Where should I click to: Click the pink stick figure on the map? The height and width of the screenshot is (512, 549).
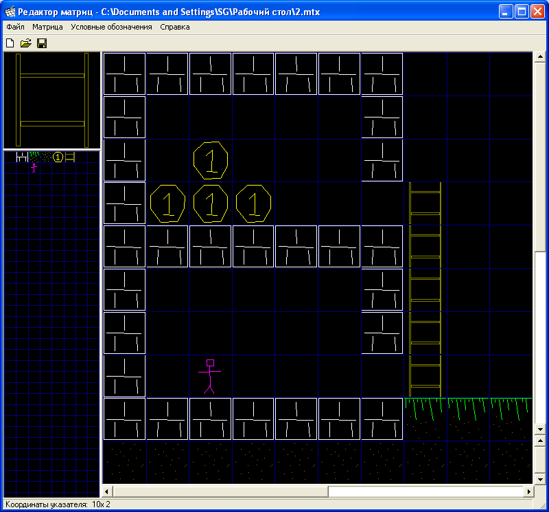point(210,377)
